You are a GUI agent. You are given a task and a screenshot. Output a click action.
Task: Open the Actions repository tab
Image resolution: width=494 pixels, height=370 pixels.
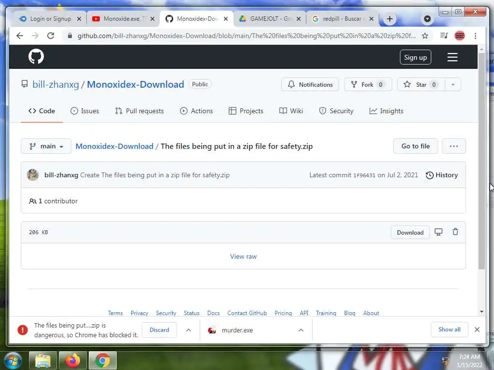coord(196,111)
